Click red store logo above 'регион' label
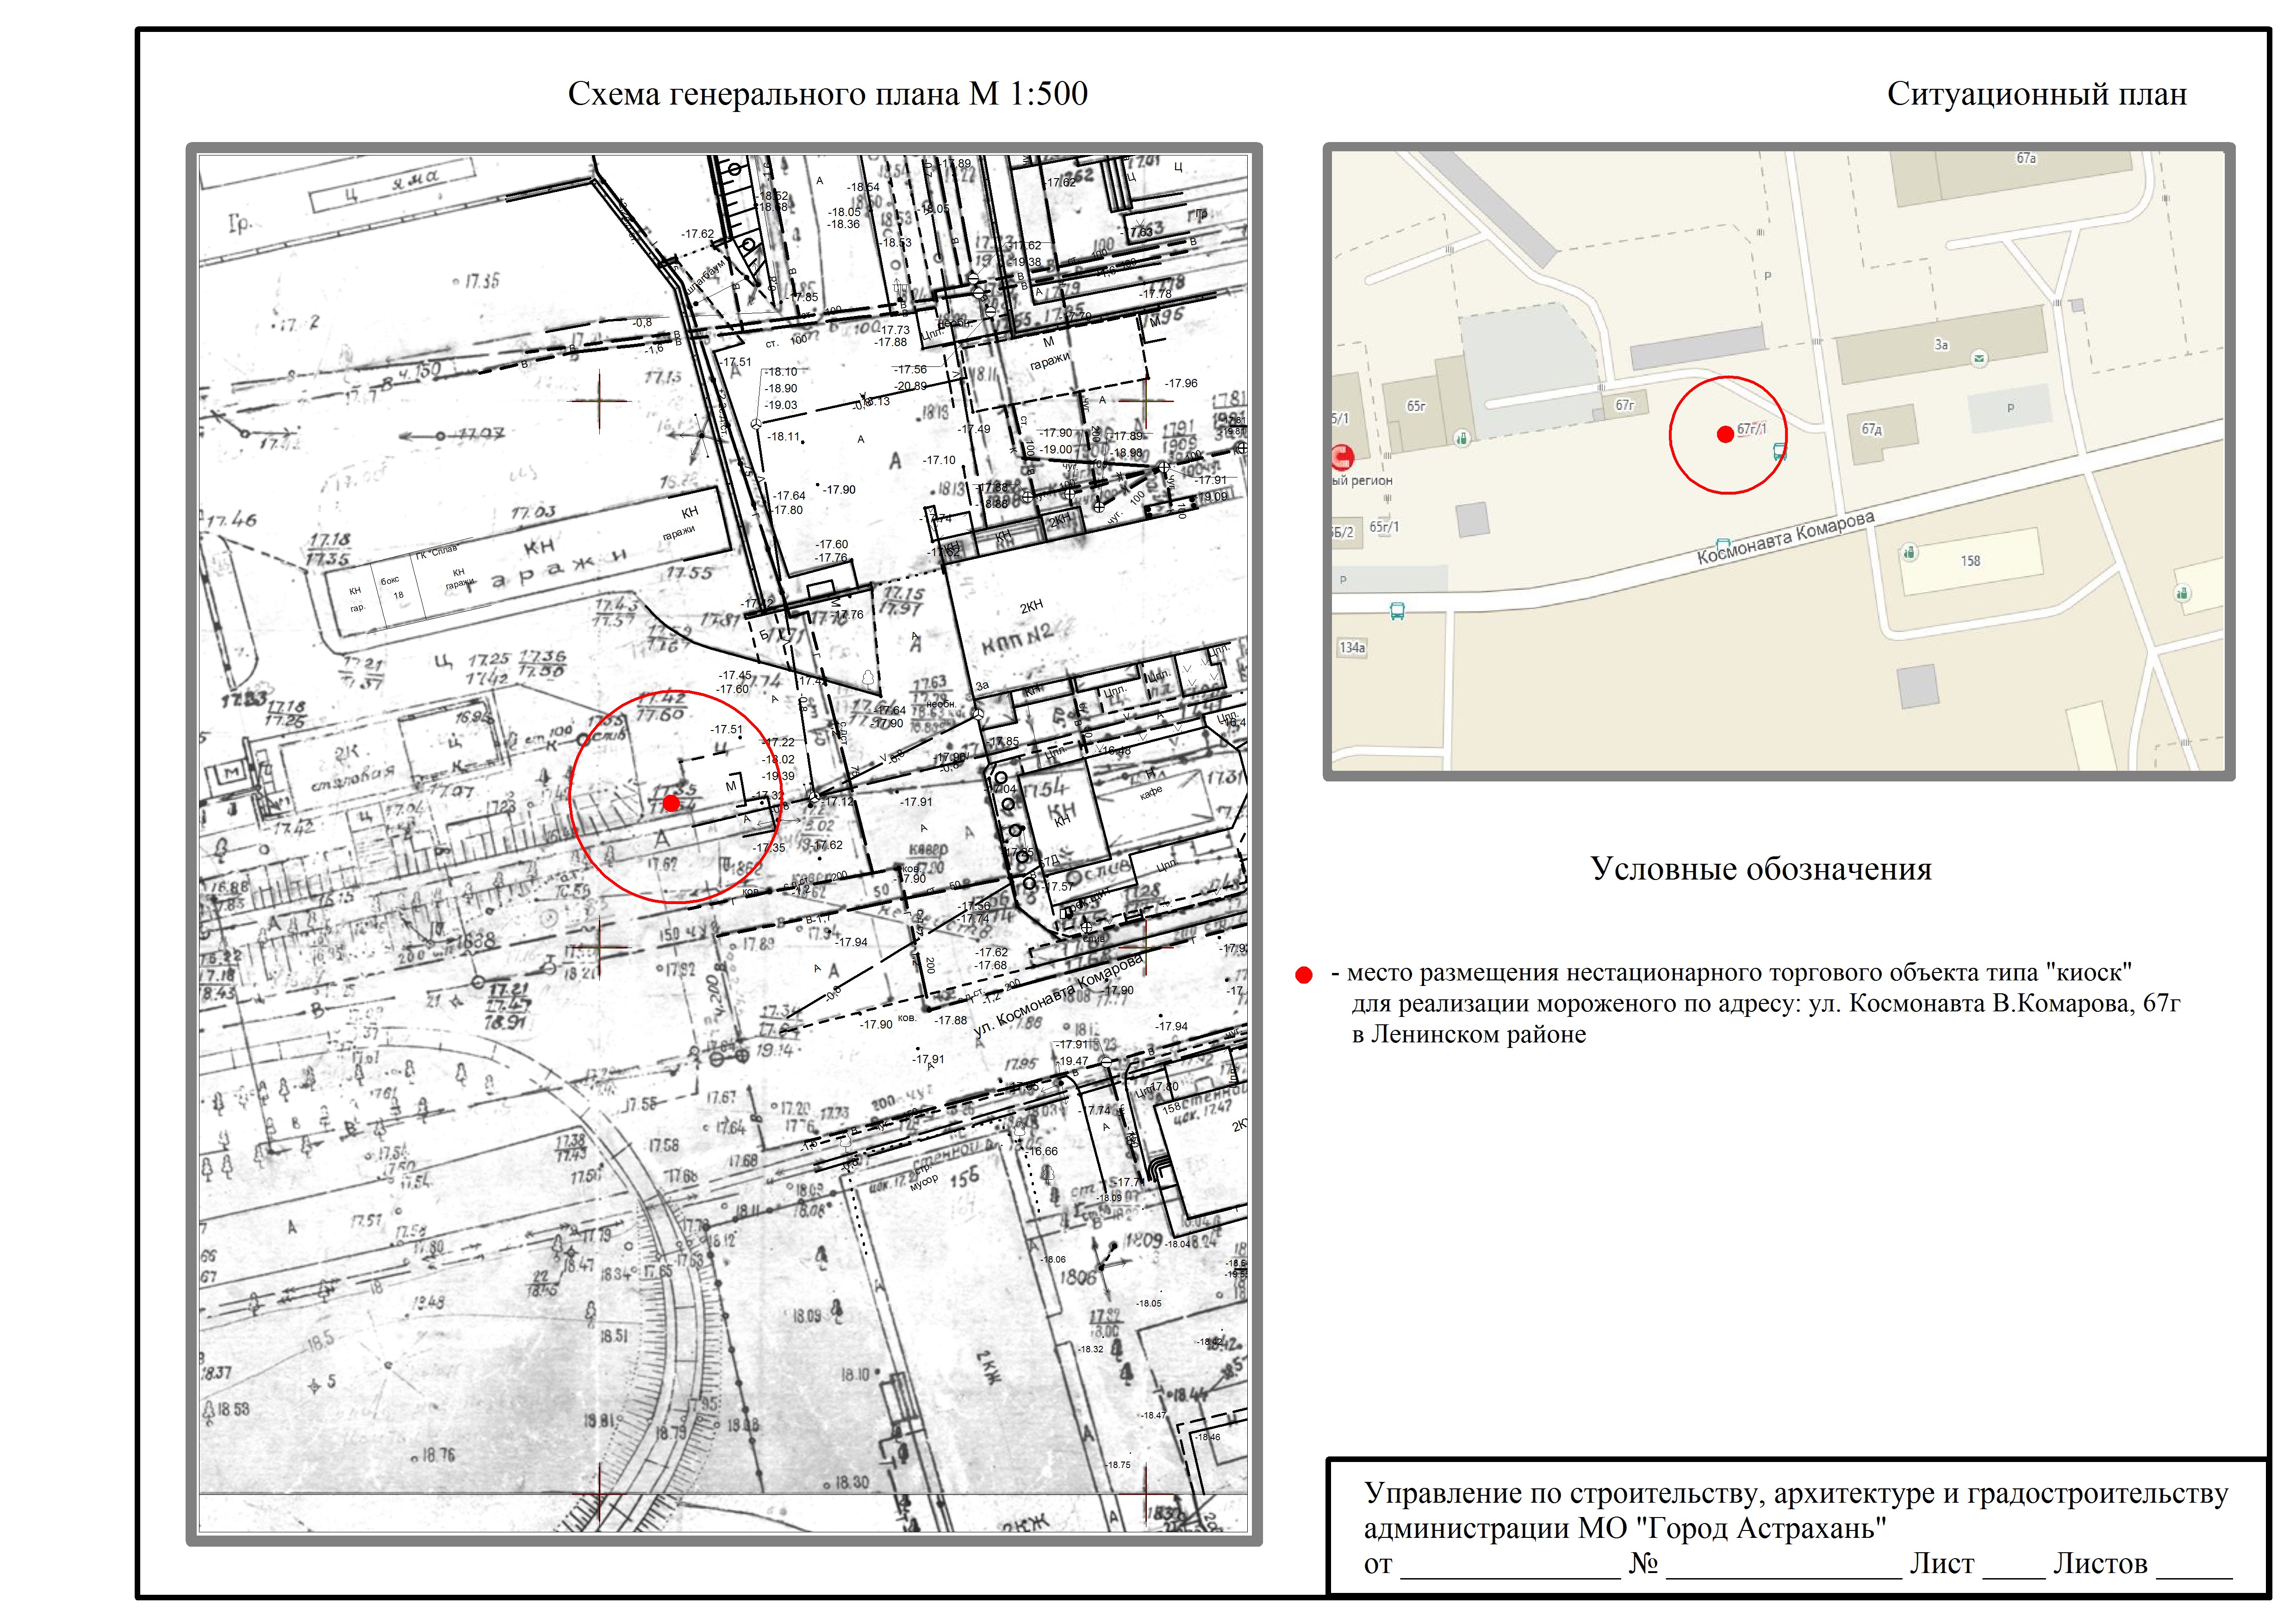The image size is (2296, 1623). coord(1342,458)
